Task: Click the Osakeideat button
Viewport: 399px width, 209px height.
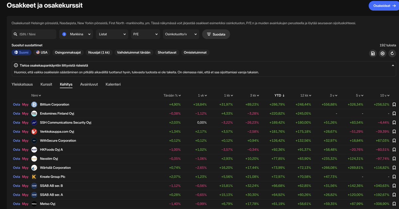Action: (x=383, y=6)
